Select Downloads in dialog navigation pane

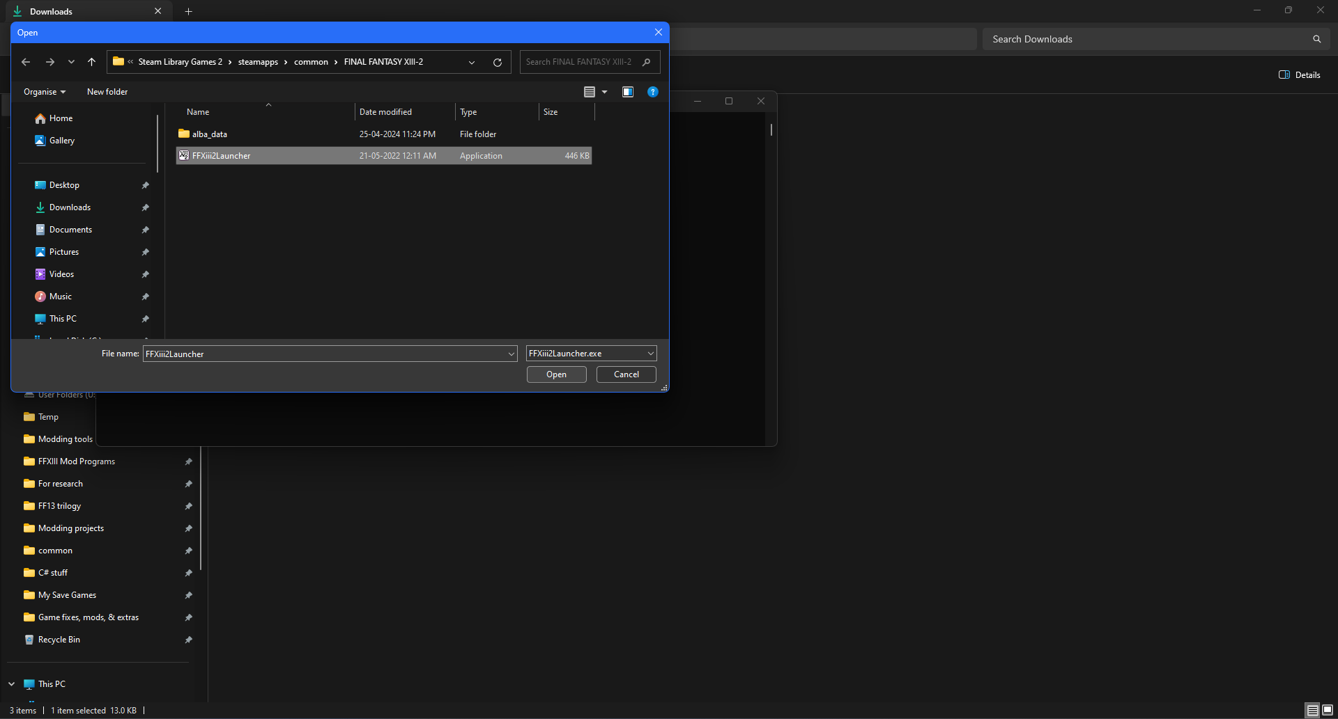pyautogui.click(x=63, y=207)
